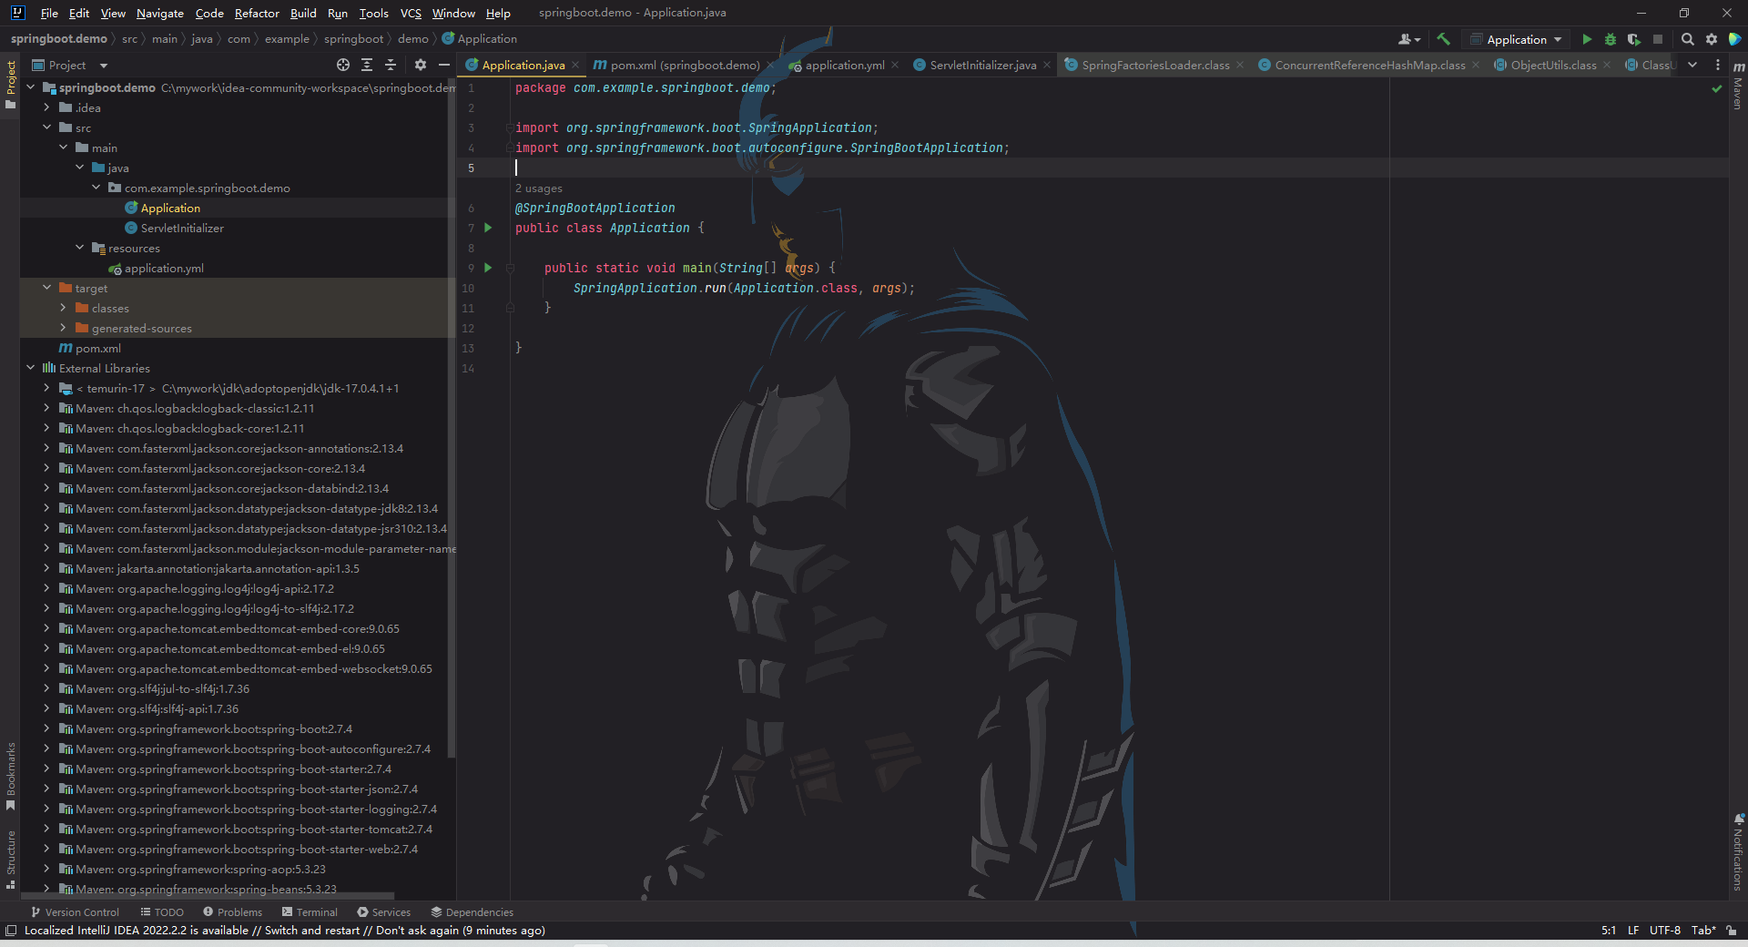Image resolution: width=1748 pixels, height=947 pixels.
Task: Open the Structure side tool window
Action: 10,859
